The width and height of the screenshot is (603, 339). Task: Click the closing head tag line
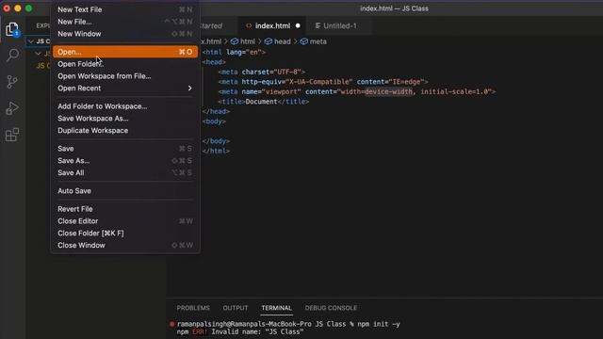[216, 111]
